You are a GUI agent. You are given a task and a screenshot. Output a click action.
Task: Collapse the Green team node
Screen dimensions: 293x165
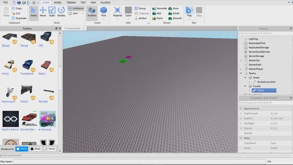coord(245,77)
